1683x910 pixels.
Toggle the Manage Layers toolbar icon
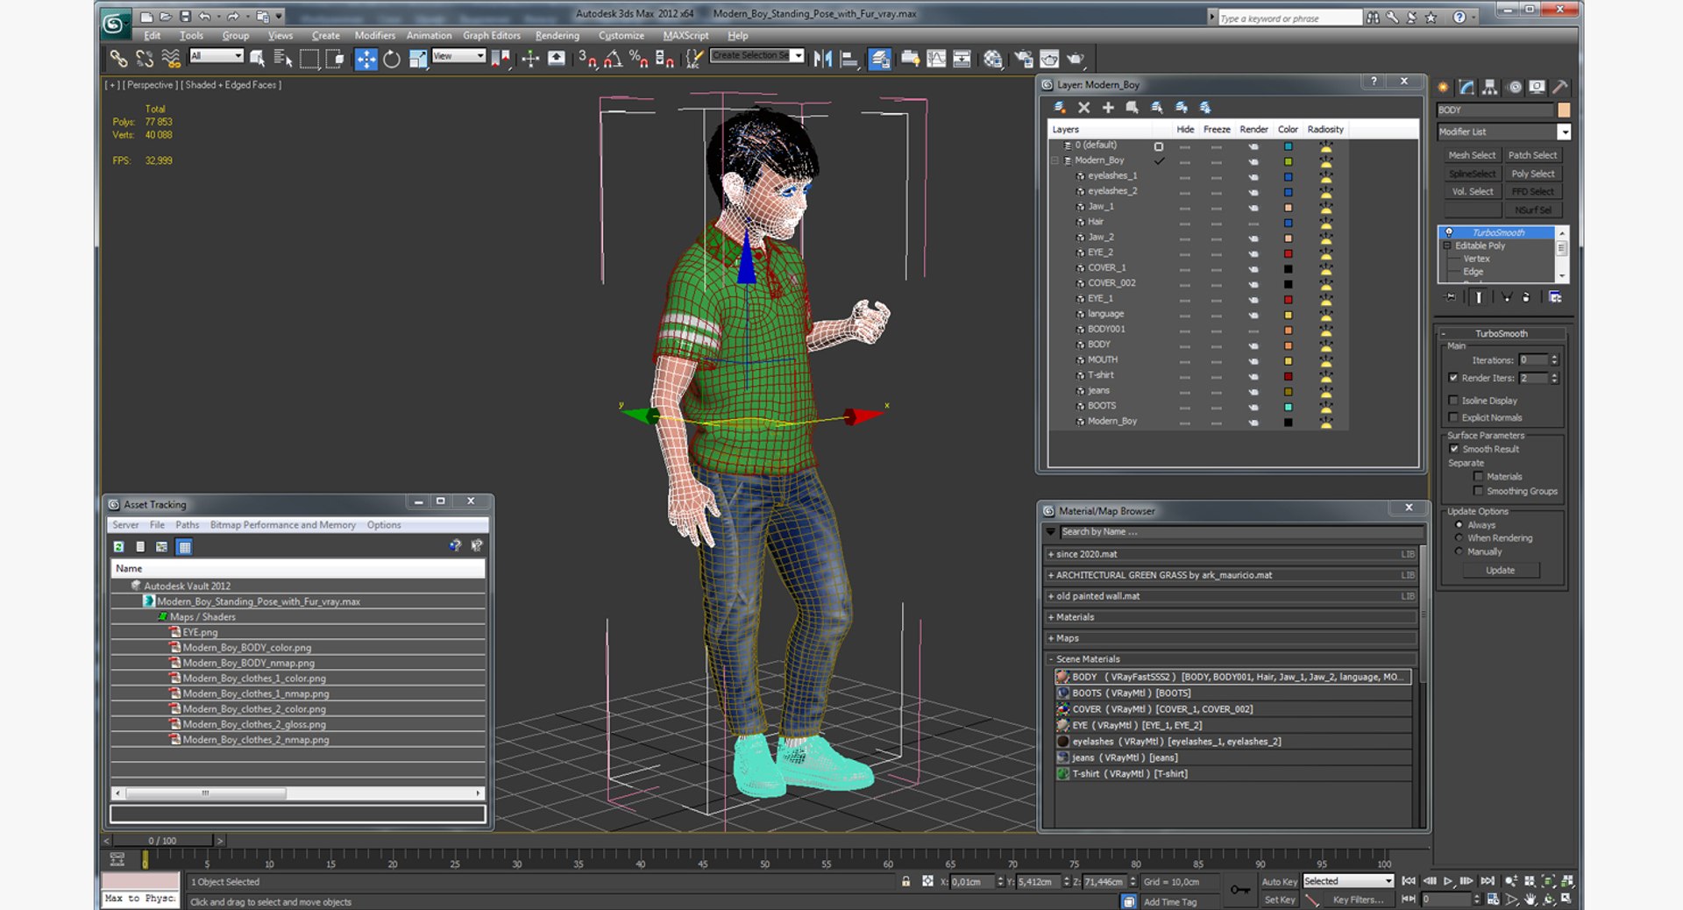point(880,59)
